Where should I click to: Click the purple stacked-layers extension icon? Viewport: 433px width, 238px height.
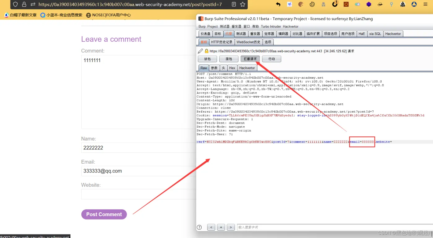tap(369, 4)
